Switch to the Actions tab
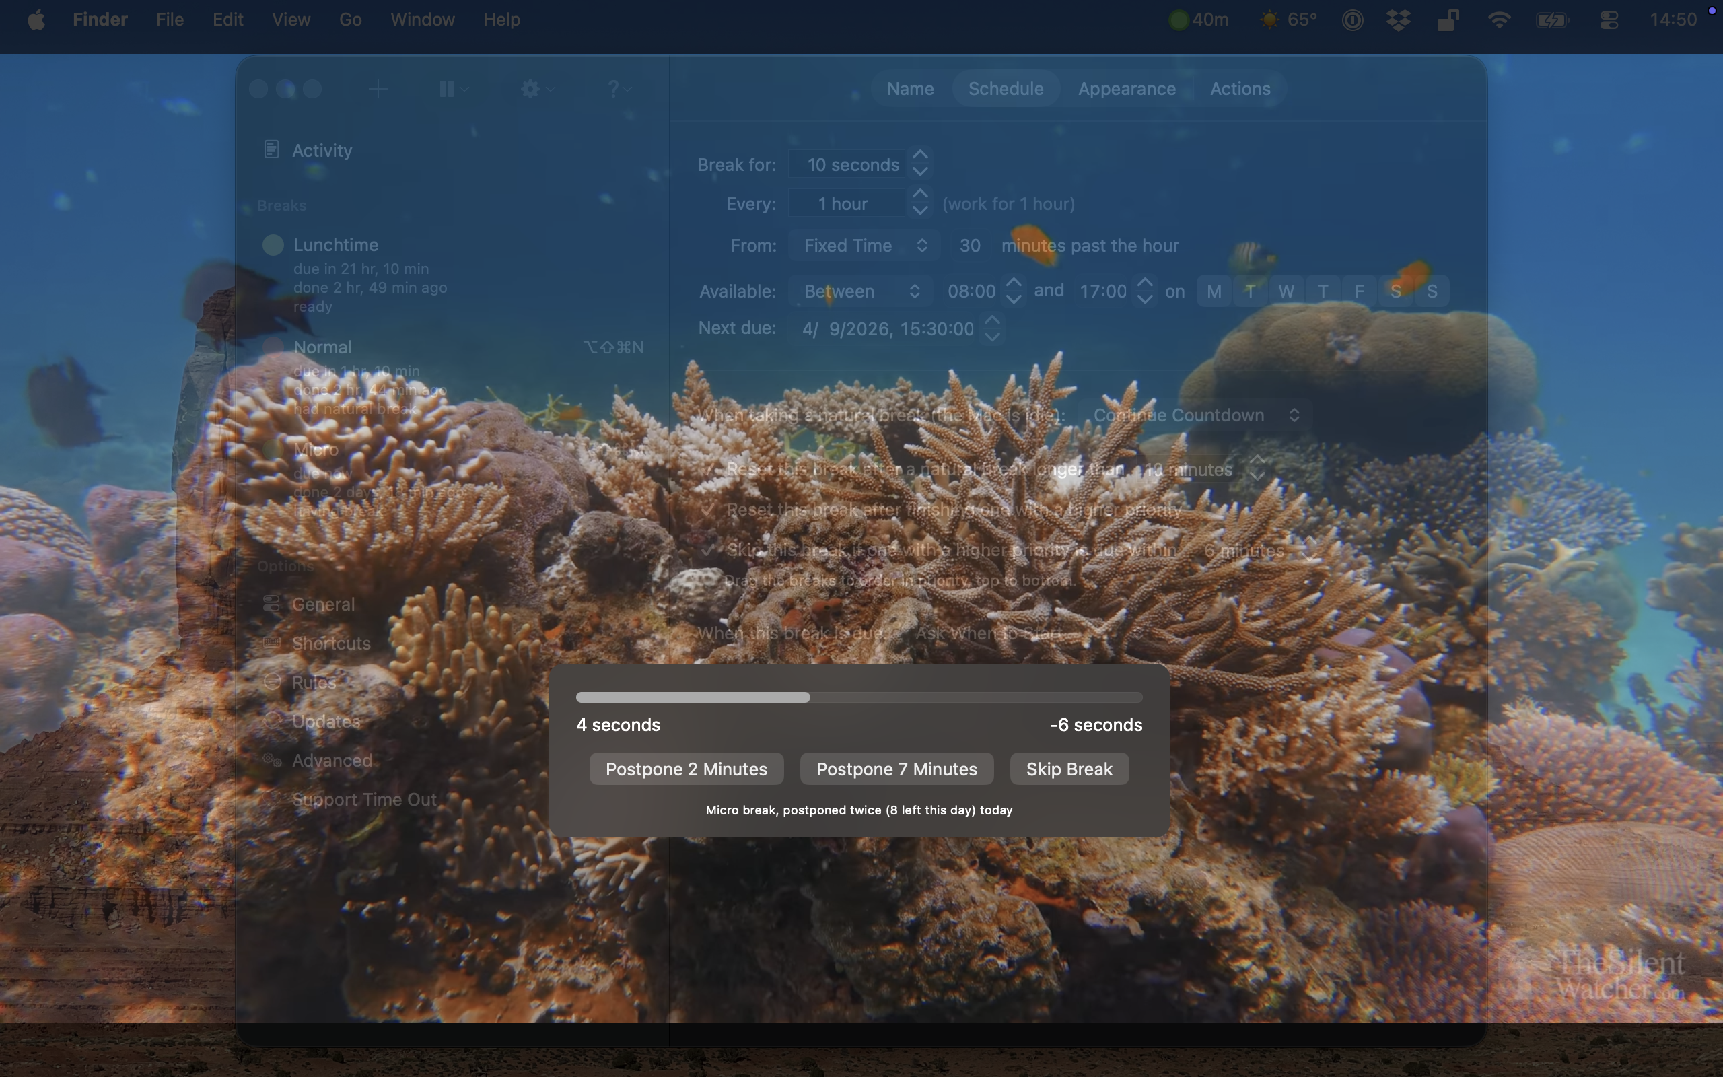This screenshot has height=1077, width=1723. click(1240, 89)
